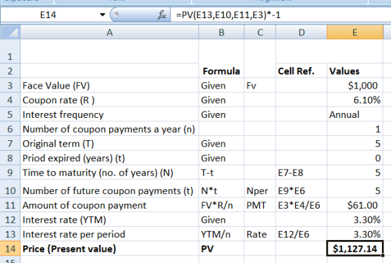This screenshot has height=263, width=391.
Task: Click the 'Cell Ref.' heading cell
Action: coord(301,71)
